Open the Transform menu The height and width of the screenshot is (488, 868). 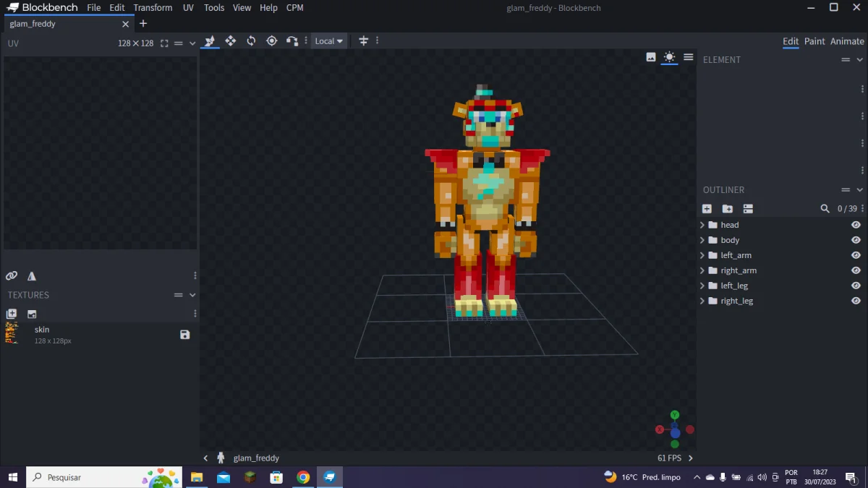(x=153, y=8)
